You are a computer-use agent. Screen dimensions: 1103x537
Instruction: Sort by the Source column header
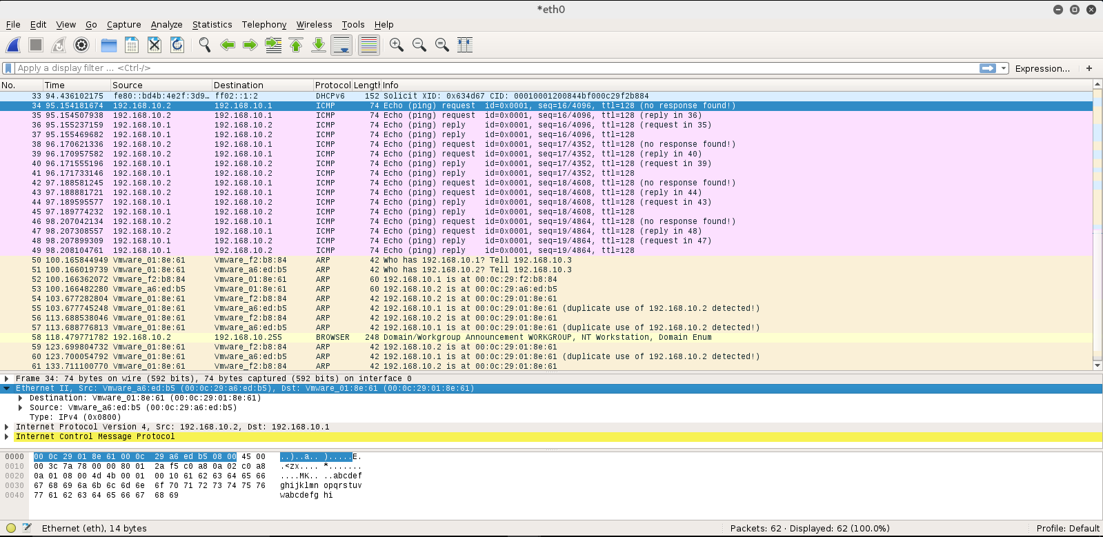(161, 85)
